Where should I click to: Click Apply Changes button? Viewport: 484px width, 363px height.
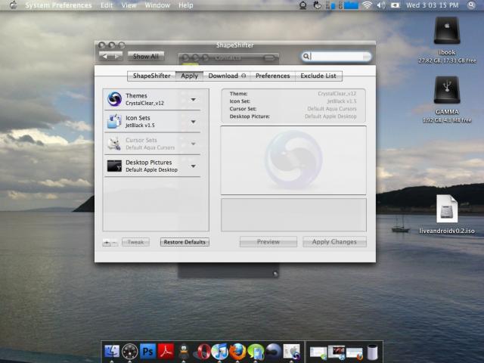(334, 242)
